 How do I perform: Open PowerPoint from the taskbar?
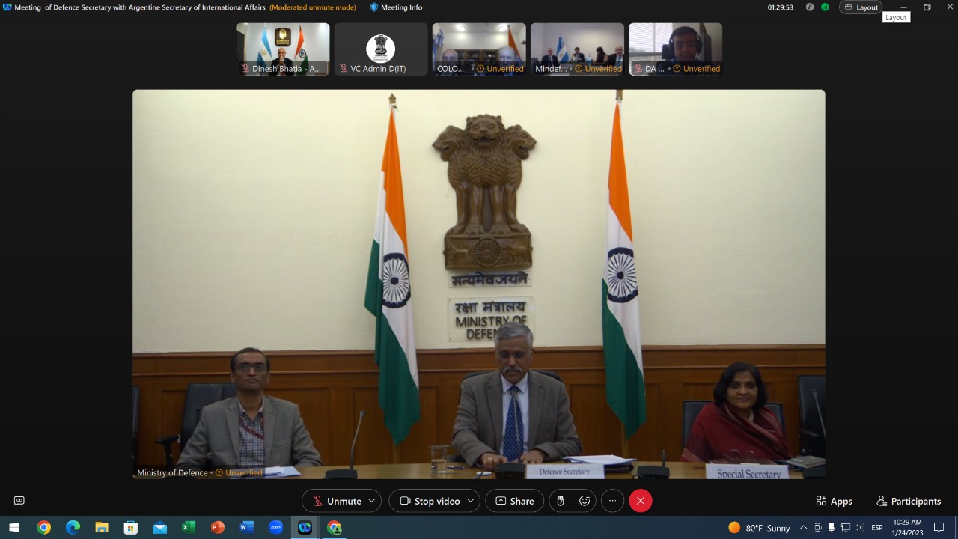tap(218, 528)
